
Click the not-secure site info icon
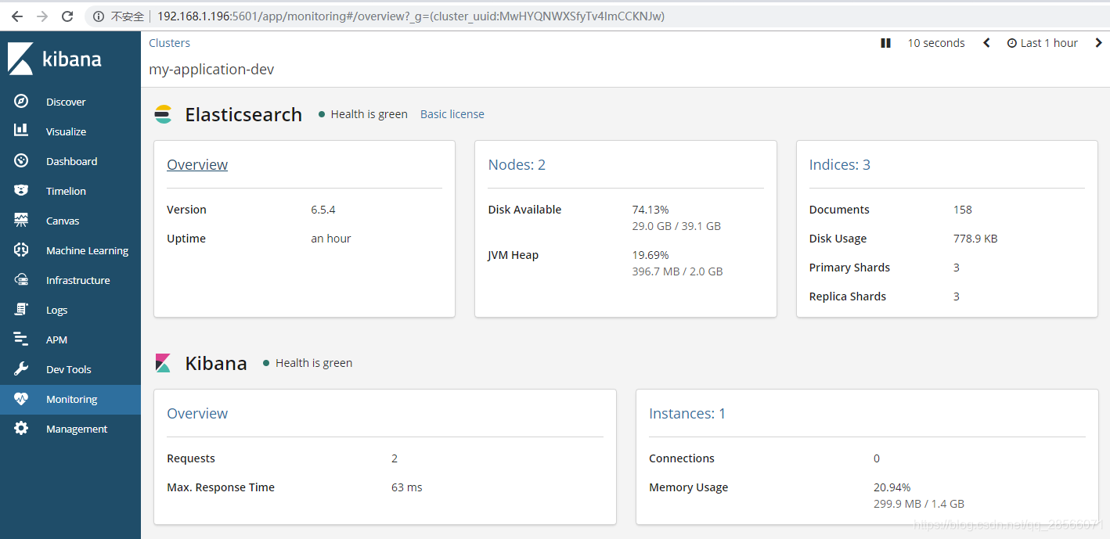(x=98, y=16)
